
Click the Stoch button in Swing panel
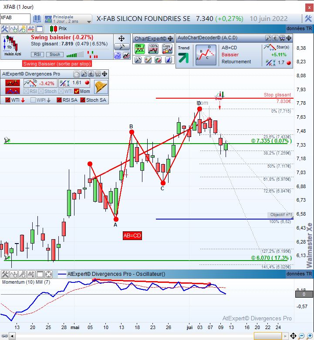[55, 55]
